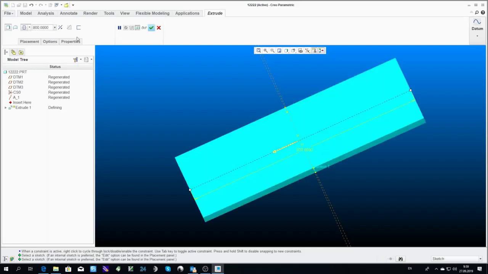The height and width of the screenshot is (274, 488).
Task: Select A_1 axis in Model Tree
Action: [16, 98]
